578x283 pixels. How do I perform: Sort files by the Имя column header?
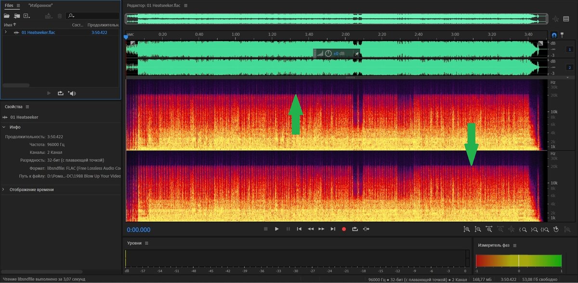coord(10,25)
